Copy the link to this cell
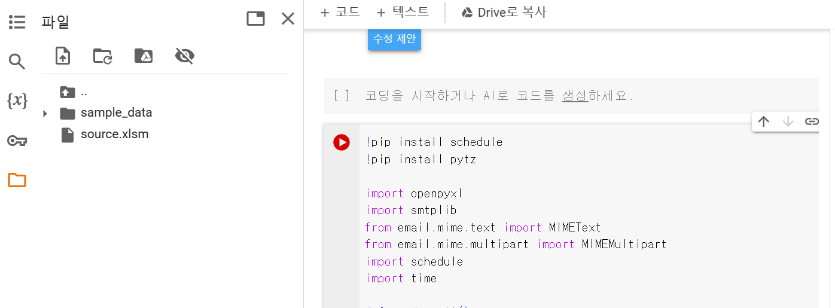835x308 pixels. click(x=812, y=121)
